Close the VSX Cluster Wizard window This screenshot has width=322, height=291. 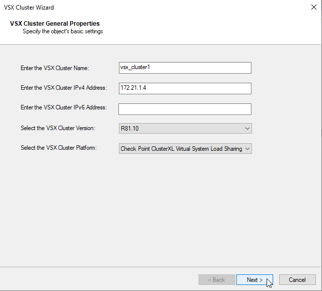click(313, 7)
